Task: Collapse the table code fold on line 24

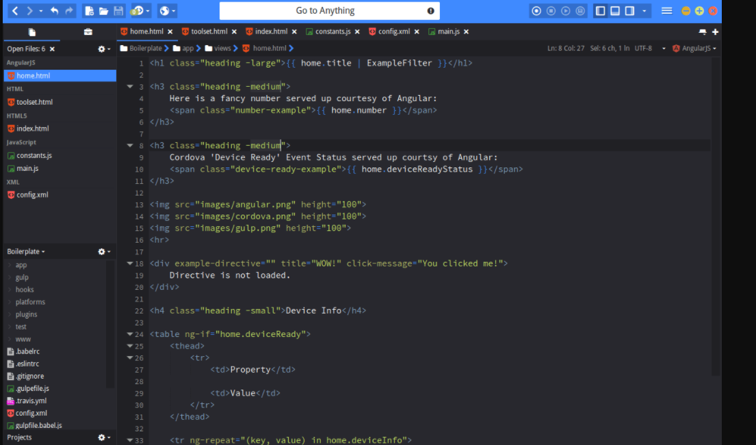Action: (130, 334)
